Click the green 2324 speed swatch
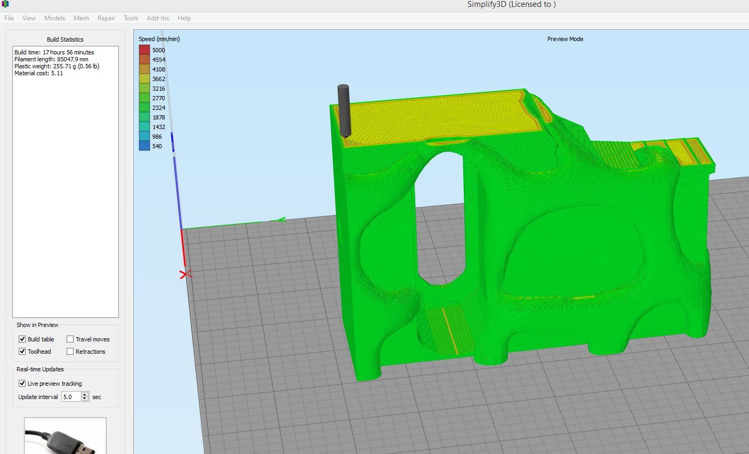The height and width of the screenshot is (454, 749). tap(144, 108)
